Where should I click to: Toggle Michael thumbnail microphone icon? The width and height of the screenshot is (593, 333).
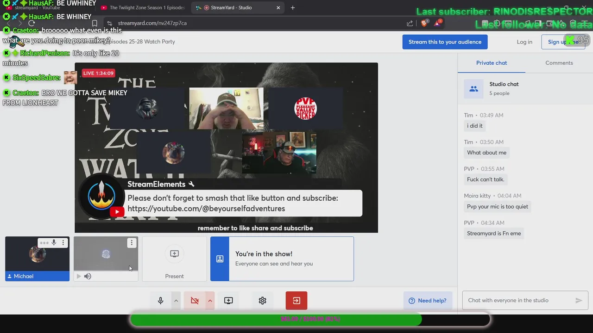tap(54, 243)
